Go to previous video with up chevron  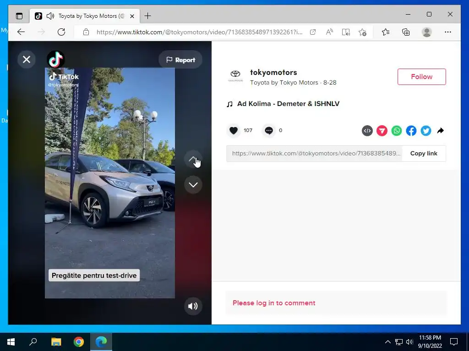coord(193,159)
